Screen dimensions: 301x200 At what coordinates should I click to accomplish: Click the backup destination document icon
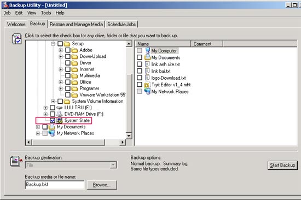tap(16, 161)
